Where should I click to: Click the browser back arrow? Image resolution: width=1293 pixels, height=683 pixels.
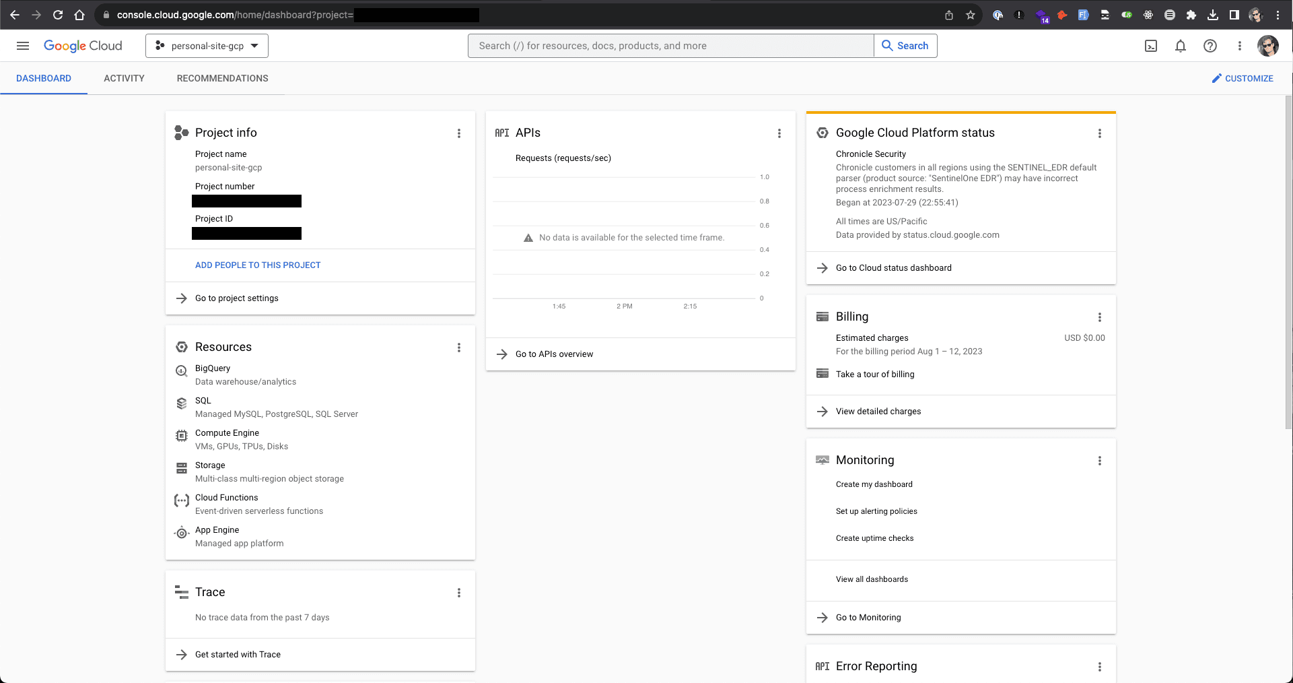pyautogui.click(x=15, y=15)
